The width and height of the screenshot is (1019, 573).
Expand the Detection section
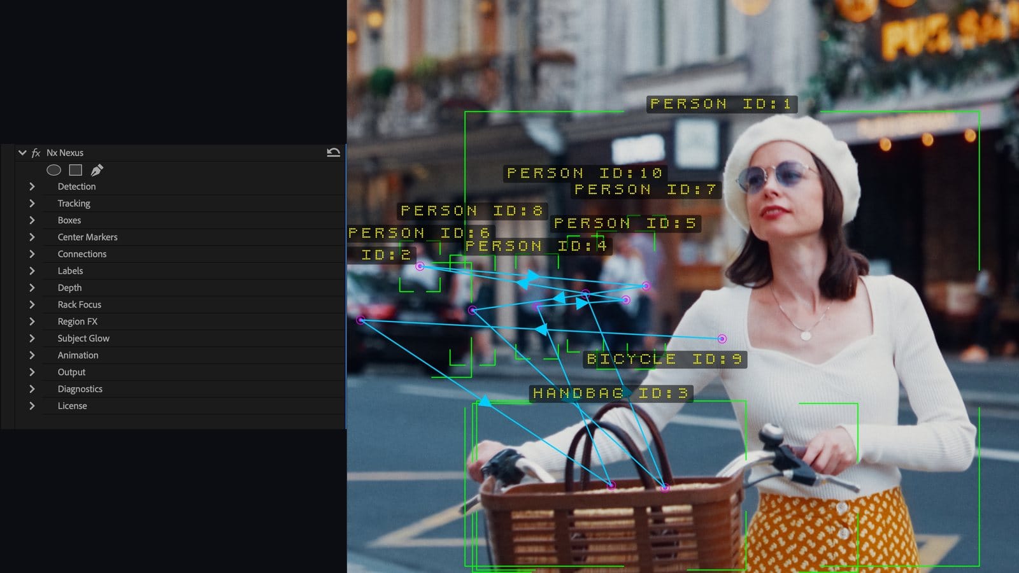point(32,187)
